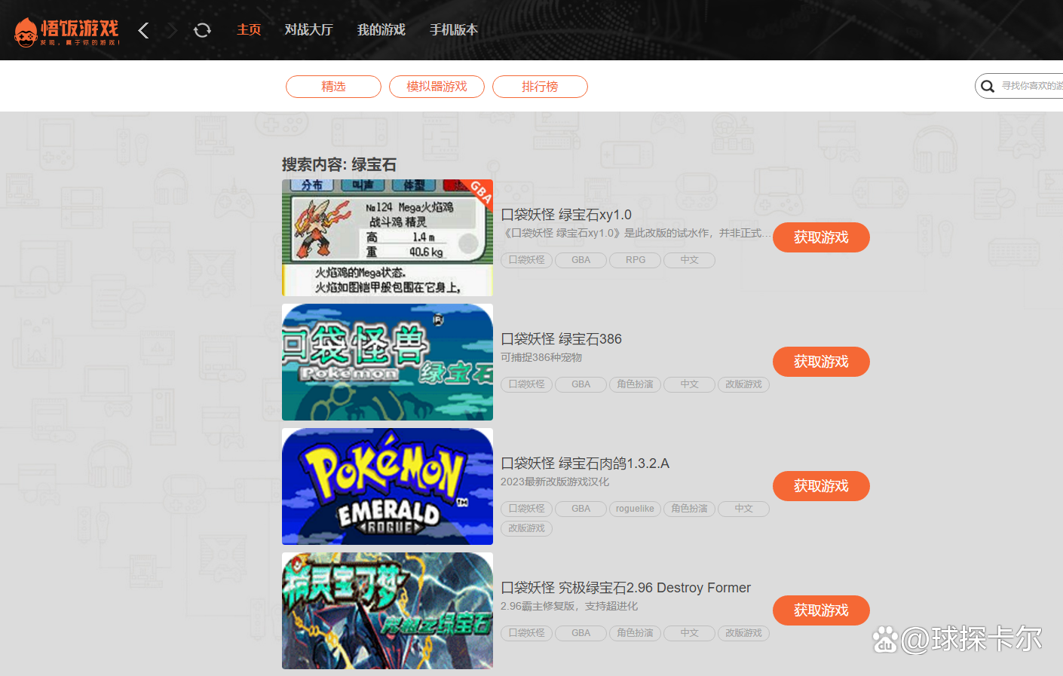1063x676 pixels.
Task: Switch to the 对战大厅 tab
Action: pos(308,30)
